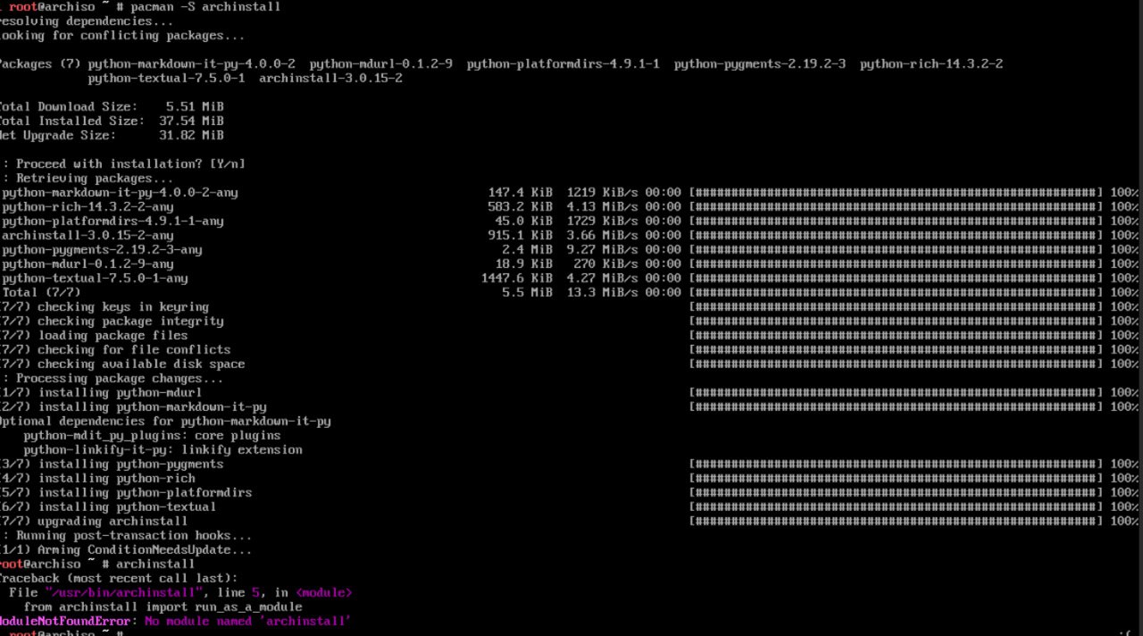The height and width of the screenshot is (636, 1143).
Task: Click the "<module>" text in the traceback
Action: coord(323,592)
